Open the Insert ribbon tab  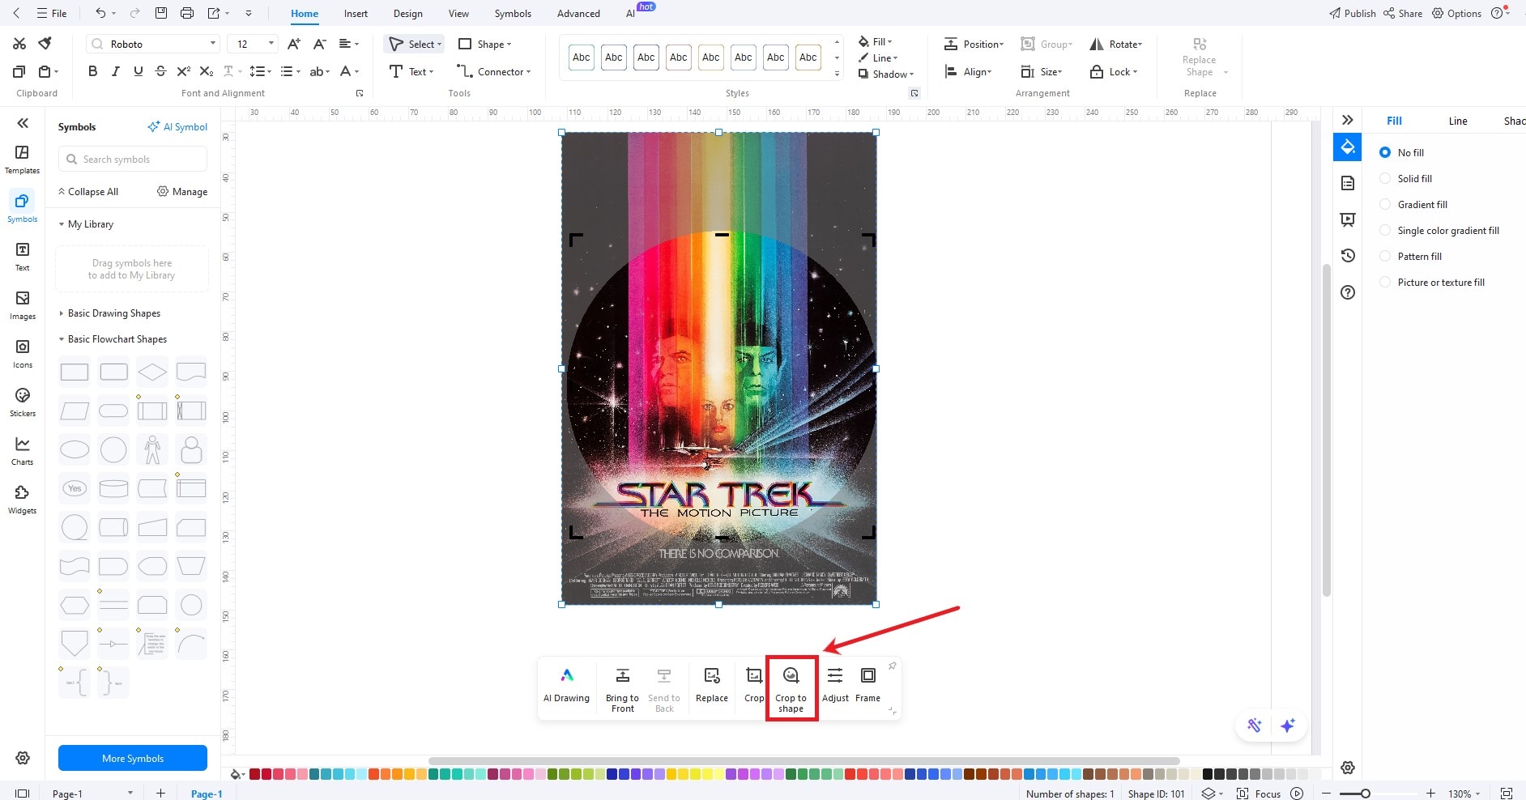[x=356, y=13]
